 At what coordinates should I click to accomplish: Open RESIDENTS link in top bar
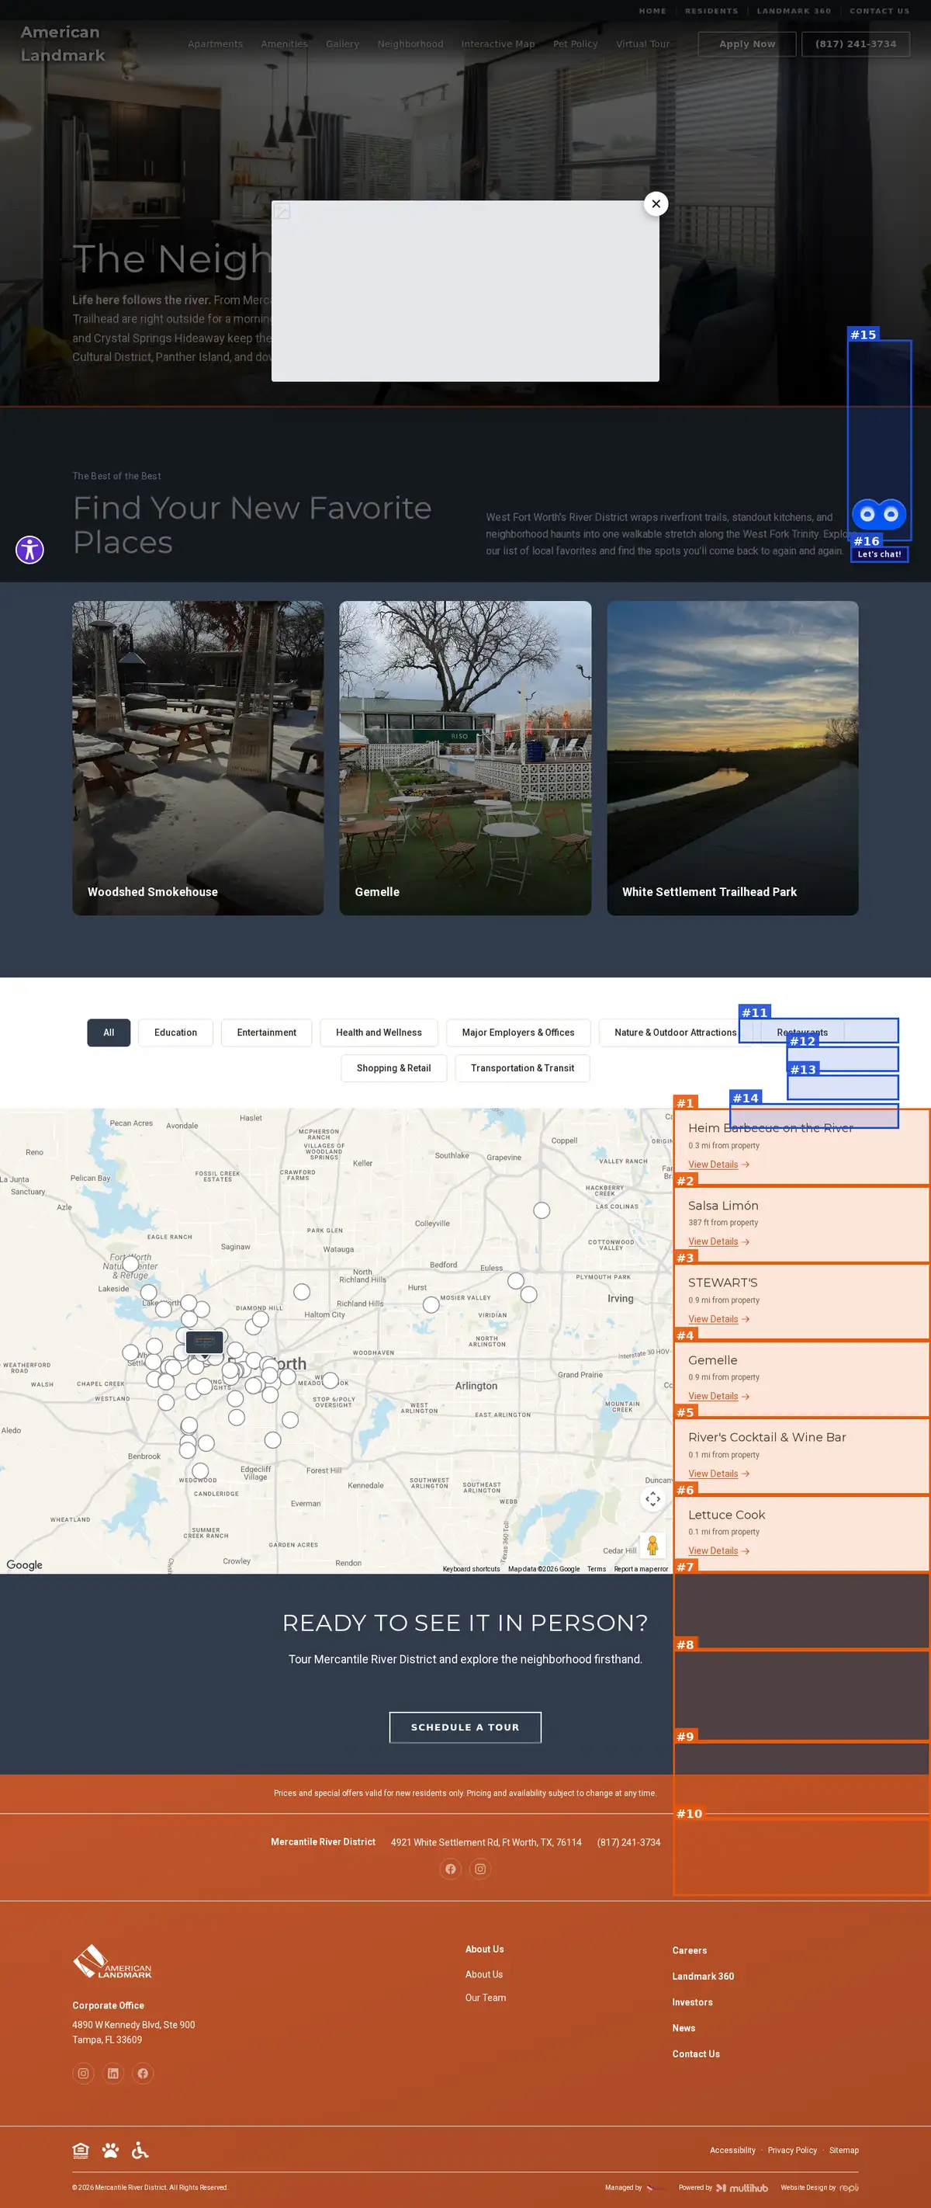[x=711, y=11]
